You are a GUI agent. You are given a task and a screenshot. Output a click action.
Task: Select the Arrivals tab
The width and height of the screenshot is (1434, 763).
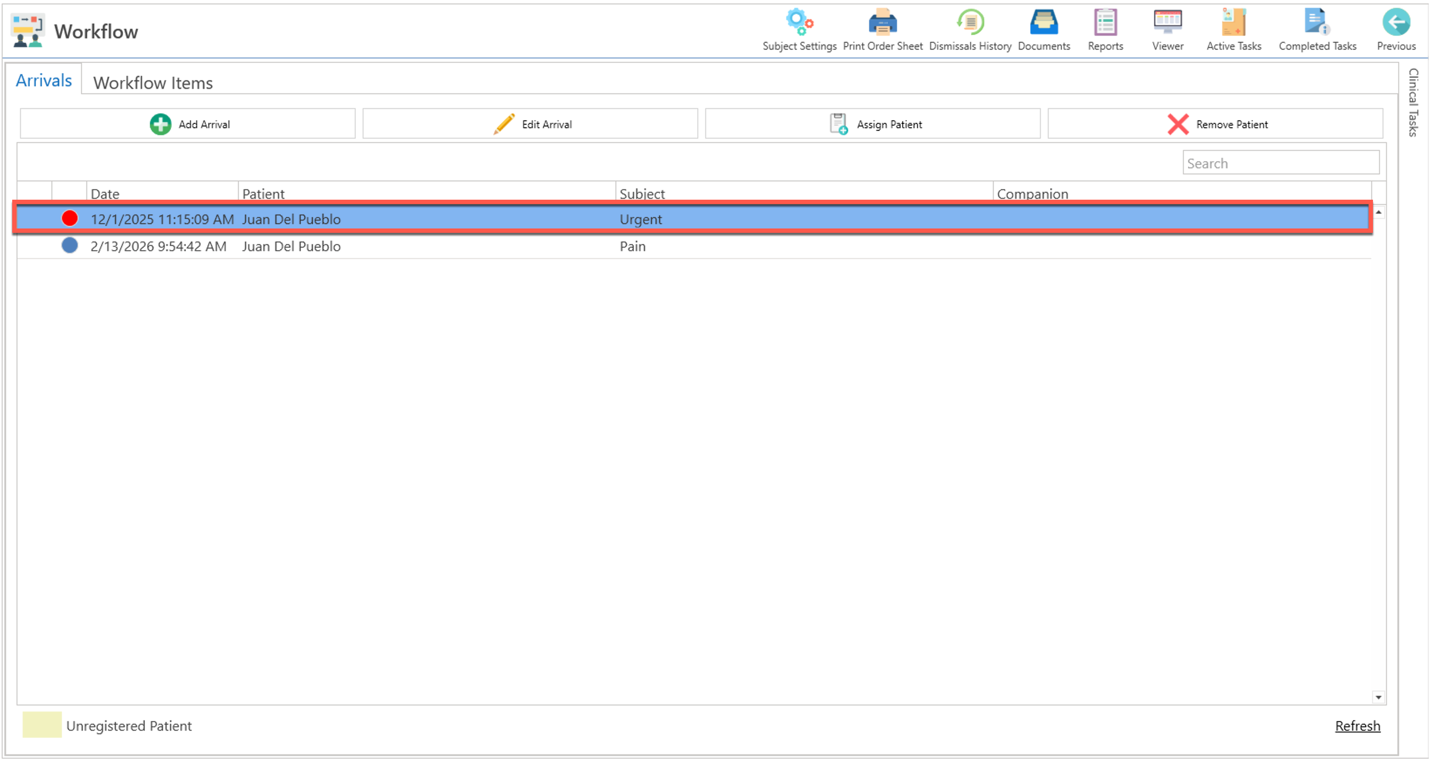point(44,80)
